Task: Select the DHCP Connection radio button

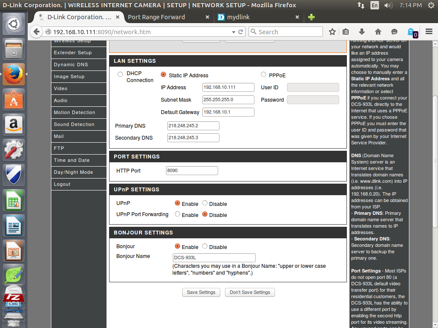Action: [x=120, y=73]
